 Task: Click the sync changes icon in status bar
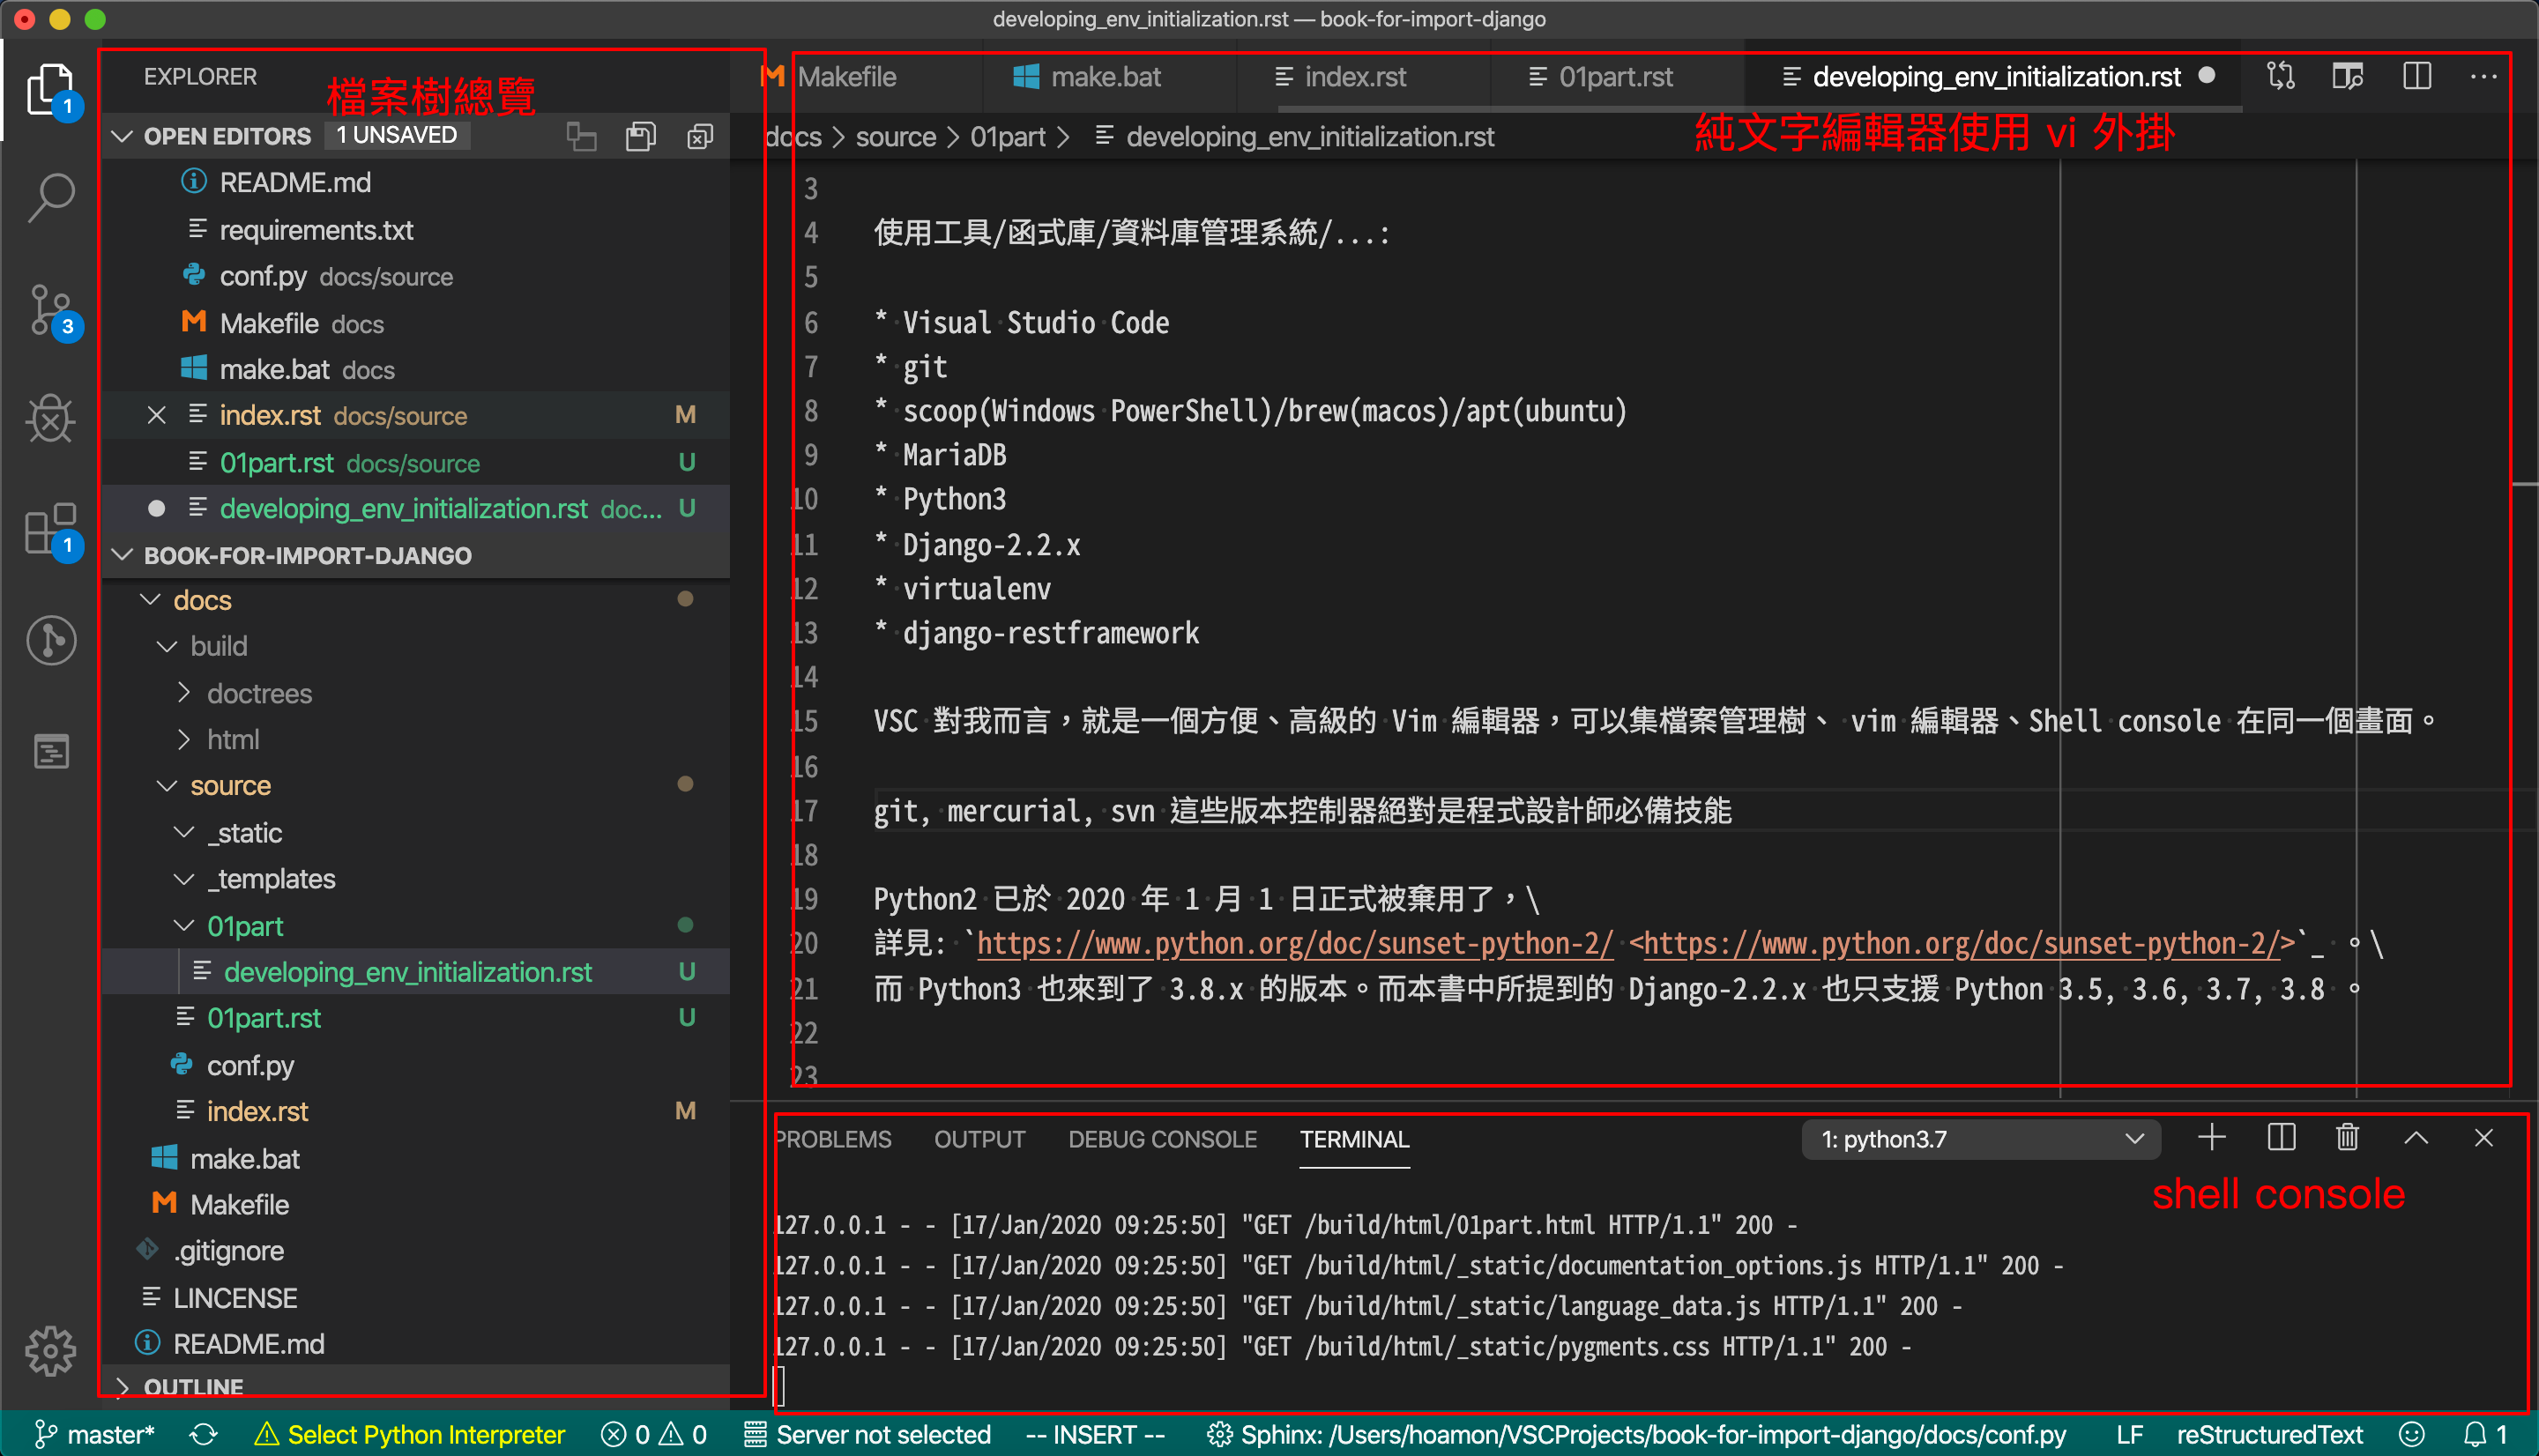tap(203, 1434)
